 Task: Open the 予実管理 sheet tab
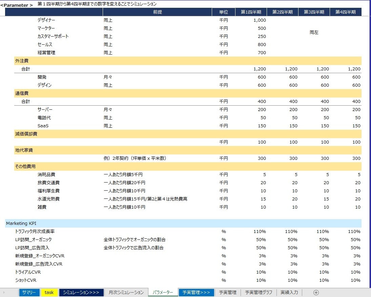(x=228, y=293)
